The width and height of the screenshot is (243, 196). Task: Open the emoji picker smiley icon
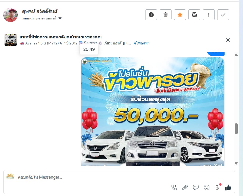pyautogui.click(x=207, y=187)
